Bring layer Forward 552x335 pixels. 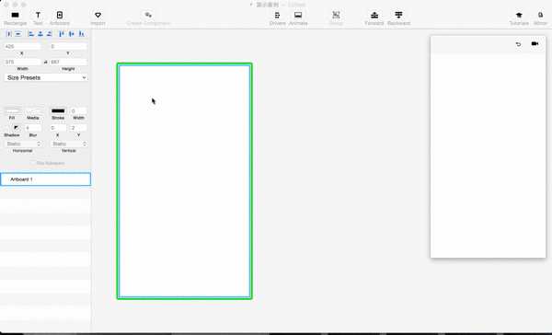[374, 15]
